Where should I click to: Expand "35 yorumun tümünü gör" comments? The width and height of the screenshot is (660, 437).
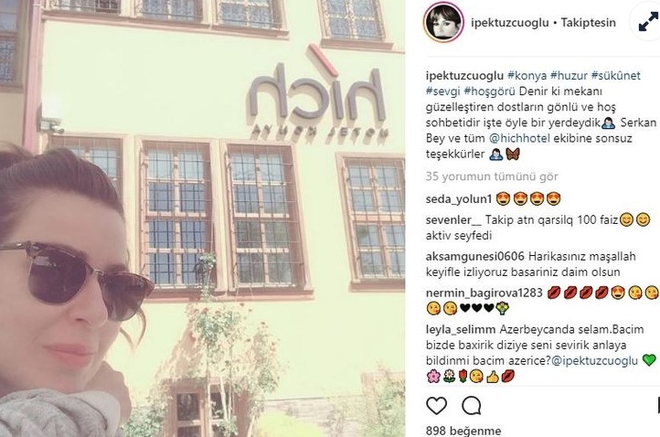click(492, 176)
